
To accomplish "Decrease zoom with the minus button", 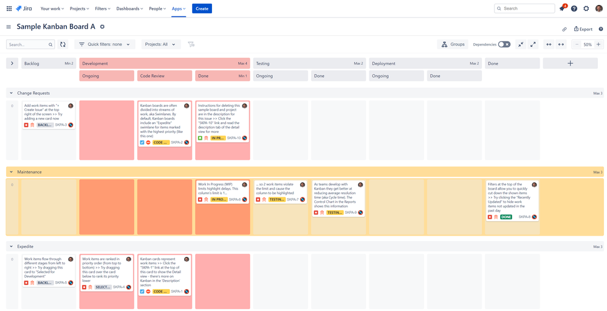I will coord(577,44).
